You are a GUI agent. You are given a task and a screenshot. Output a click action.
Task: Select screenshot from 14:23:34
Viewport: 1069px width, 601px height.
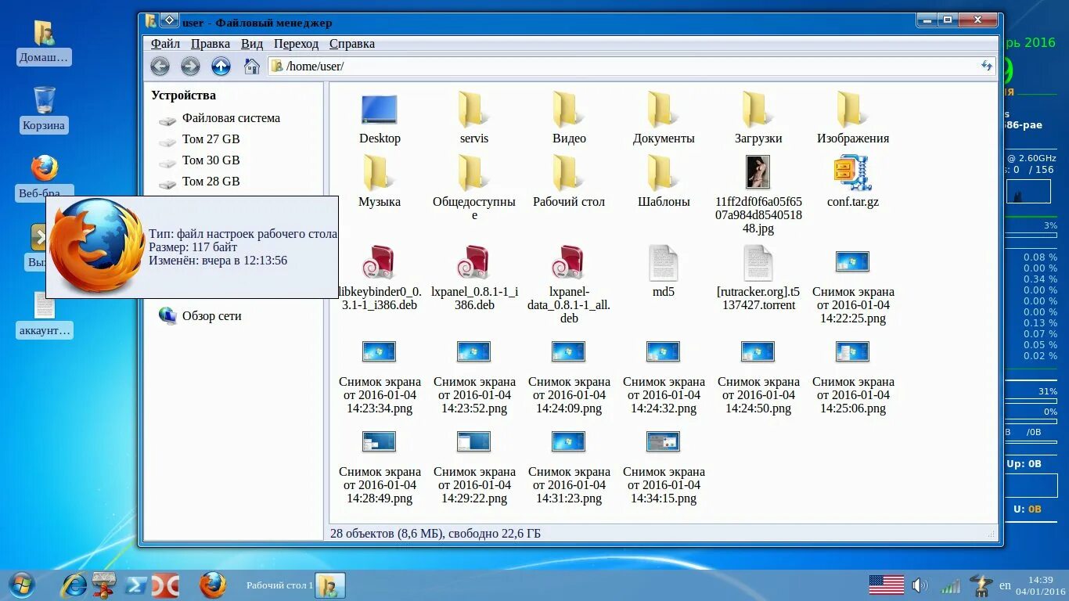coord(380,378)
